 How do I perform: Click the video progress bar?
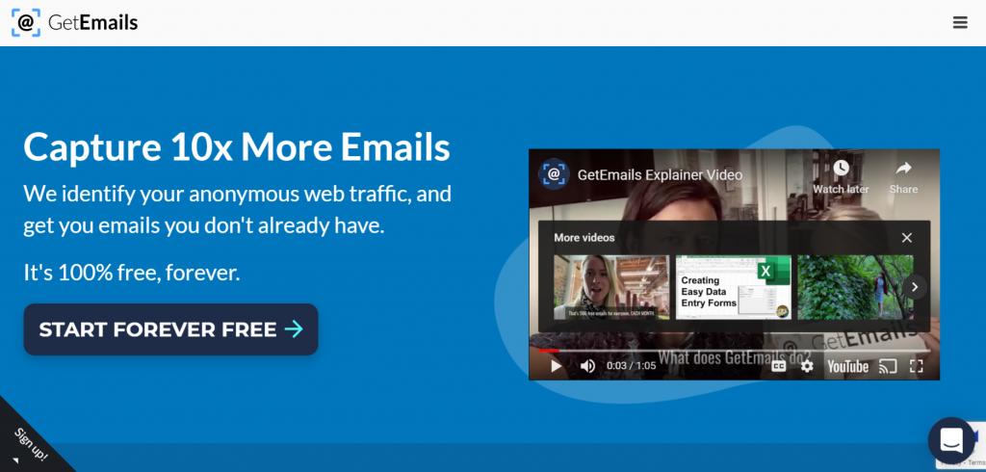tap(734, 351)
